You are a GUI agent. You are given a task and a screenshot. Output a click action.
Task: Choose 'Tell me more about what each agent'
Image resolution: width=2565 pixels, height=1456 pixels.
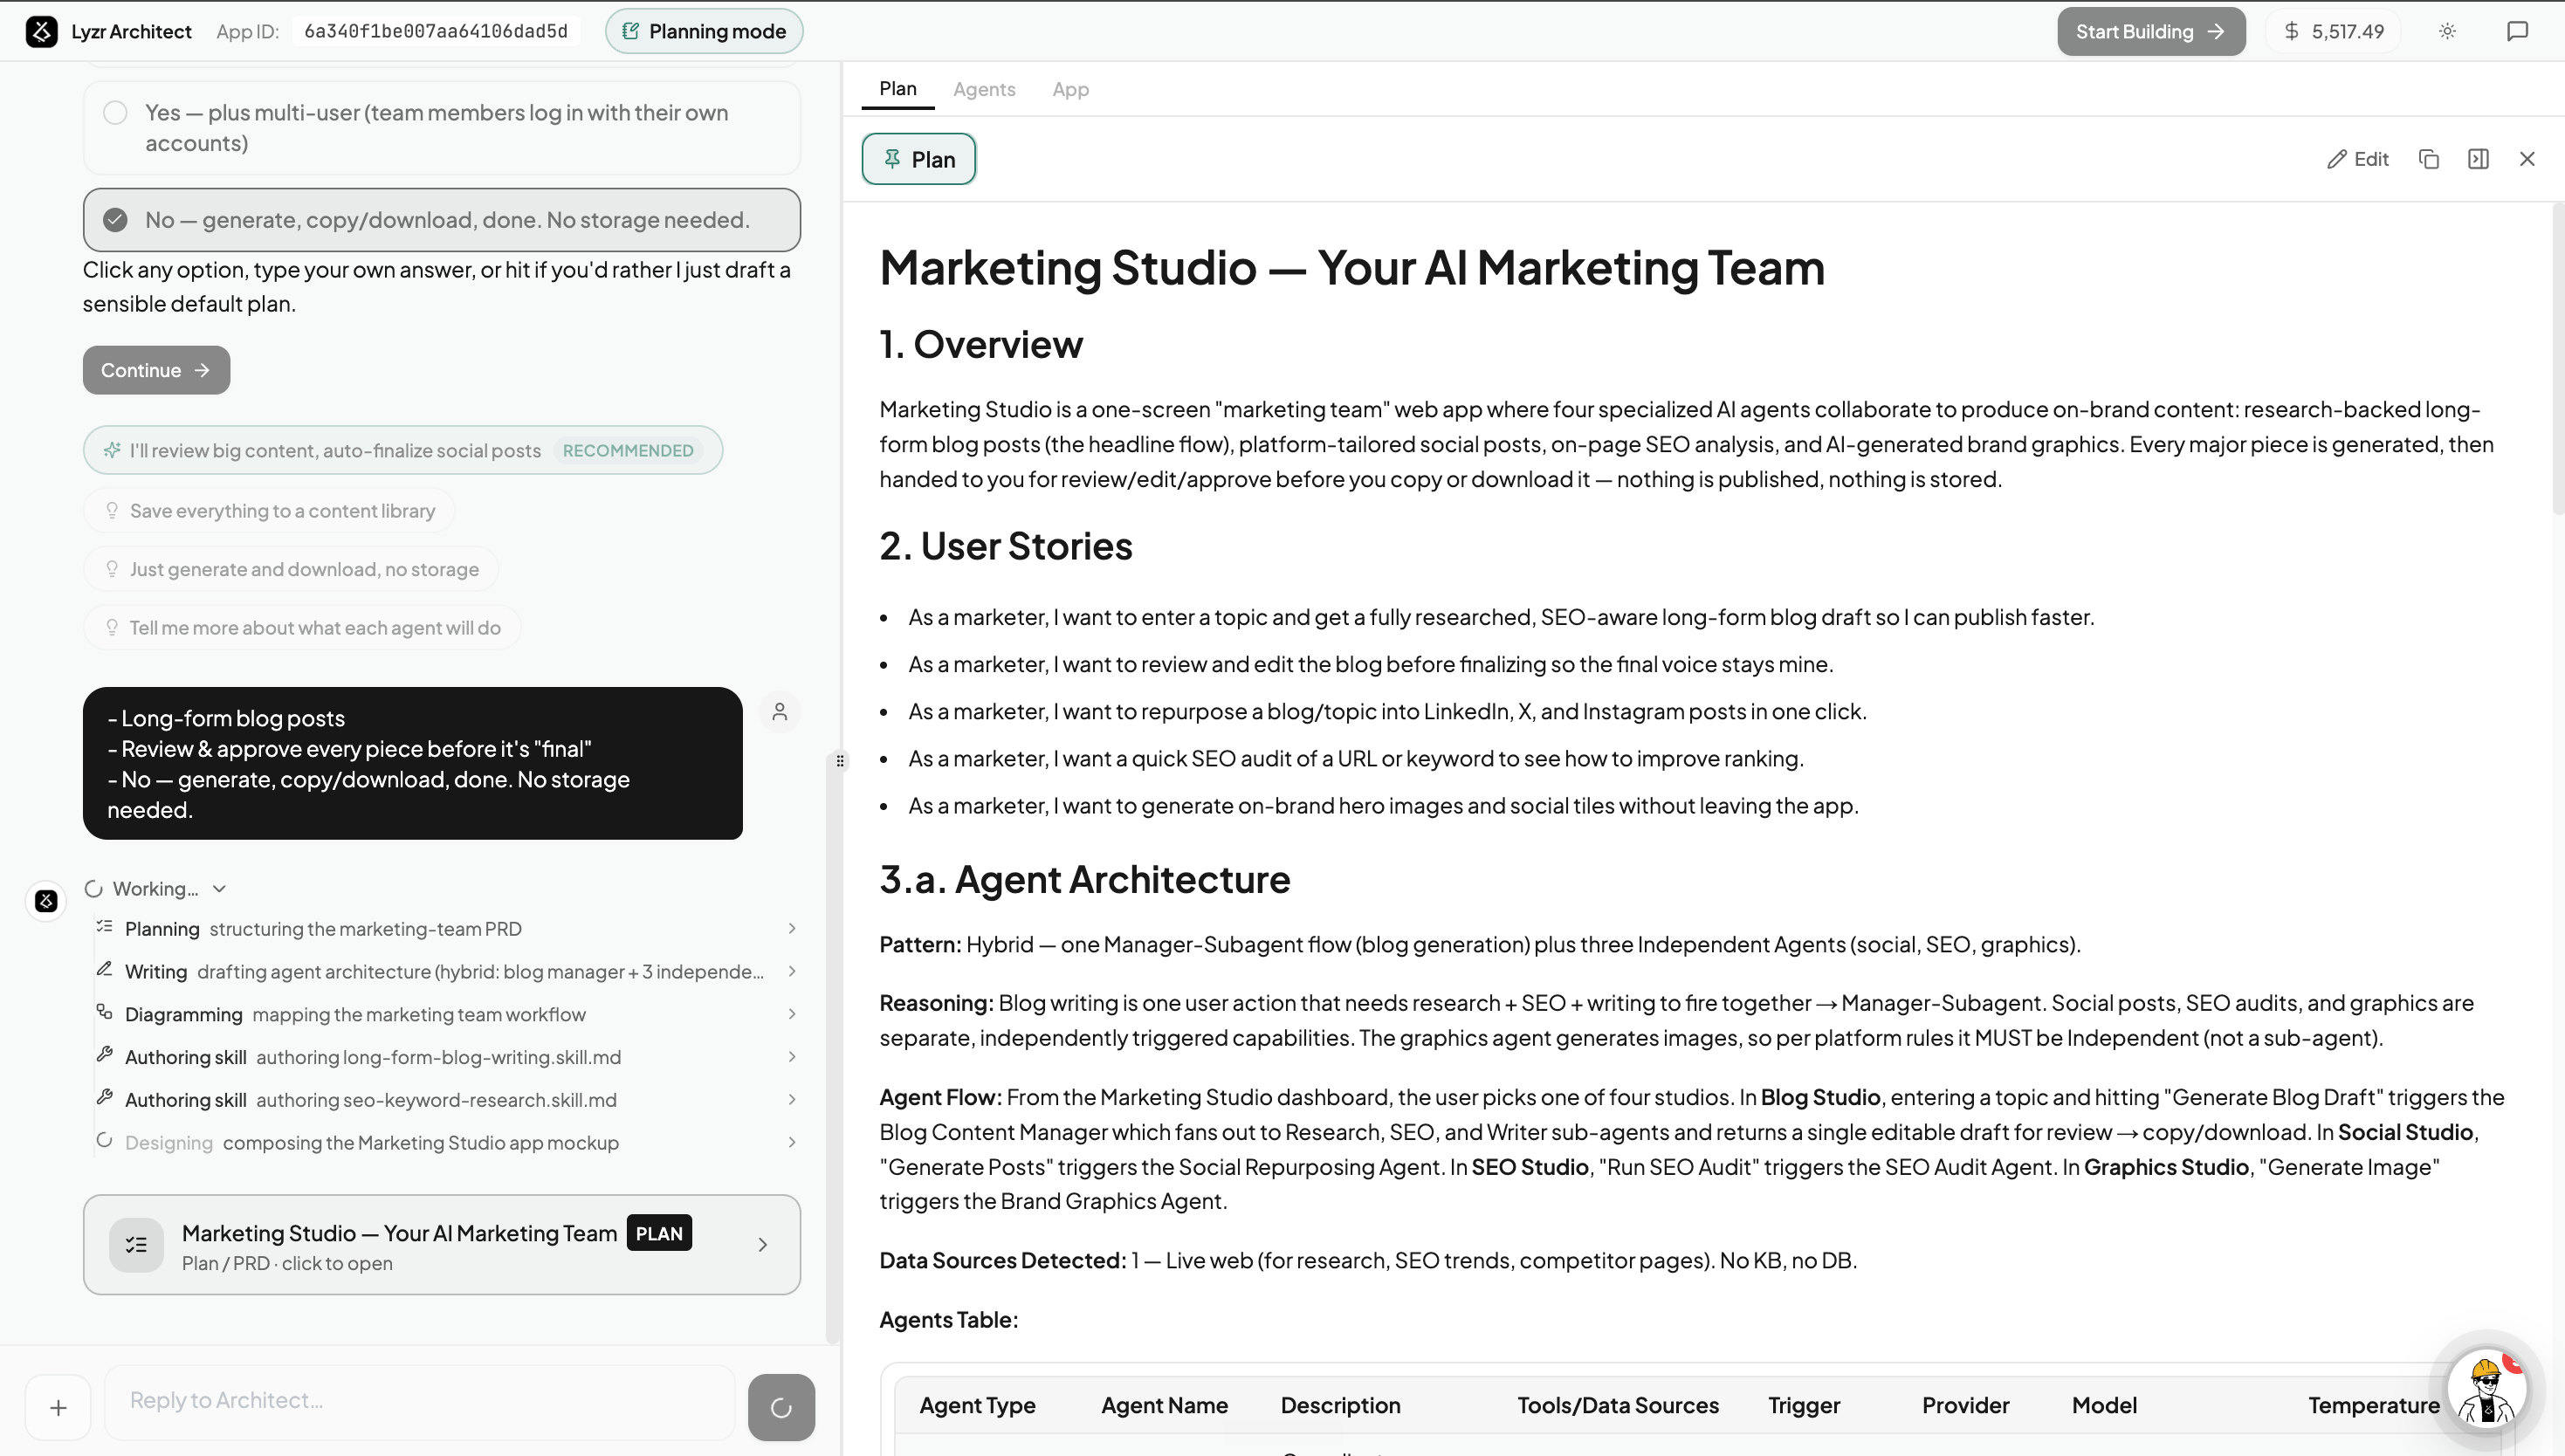(x=302, y=628)
